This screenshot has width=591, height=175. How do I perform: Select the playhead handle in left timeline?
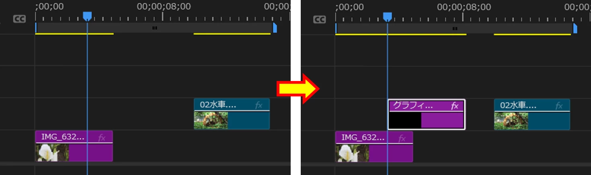tap(87, 16)
